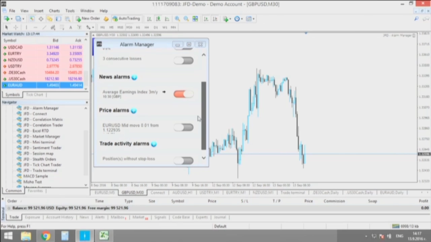The image size is (431, 242).
Task: Click Alarm Manager scroll down arrow
Action: tap(204, 158)
